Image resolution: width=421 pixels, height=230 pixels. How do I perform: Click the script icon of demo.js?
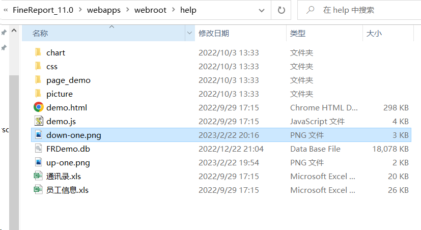[x=39, y=121]
